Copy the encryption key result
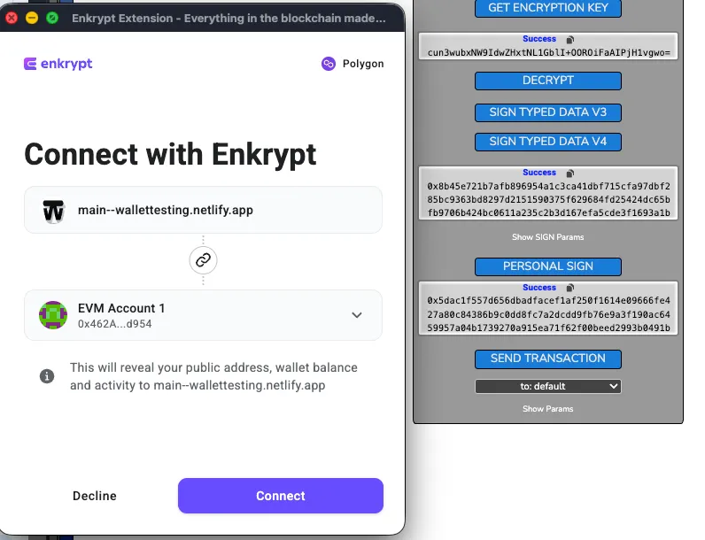 tap(570, 40)
